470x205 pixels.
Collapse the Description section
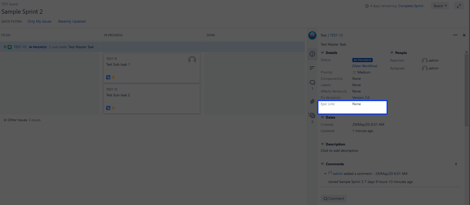pyautogui.click(x=322, y=144)
